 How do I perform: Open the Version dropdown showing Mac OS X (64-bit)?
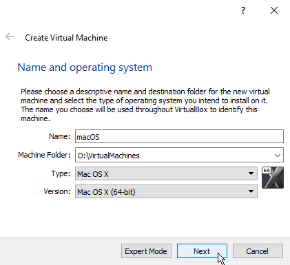(x=166, y=191)
